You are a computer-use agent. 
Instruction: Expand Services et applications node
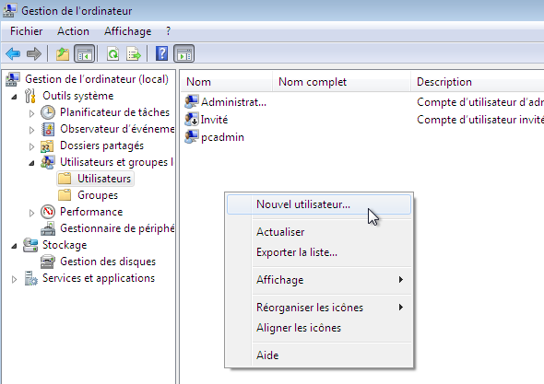coord(14,279)
